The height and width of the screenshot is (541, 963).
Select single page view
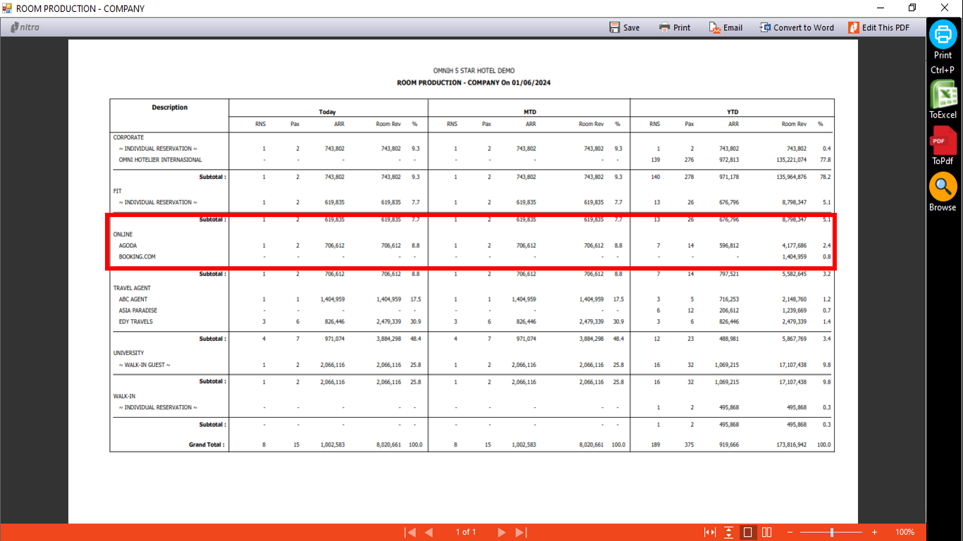pos(748,532)
